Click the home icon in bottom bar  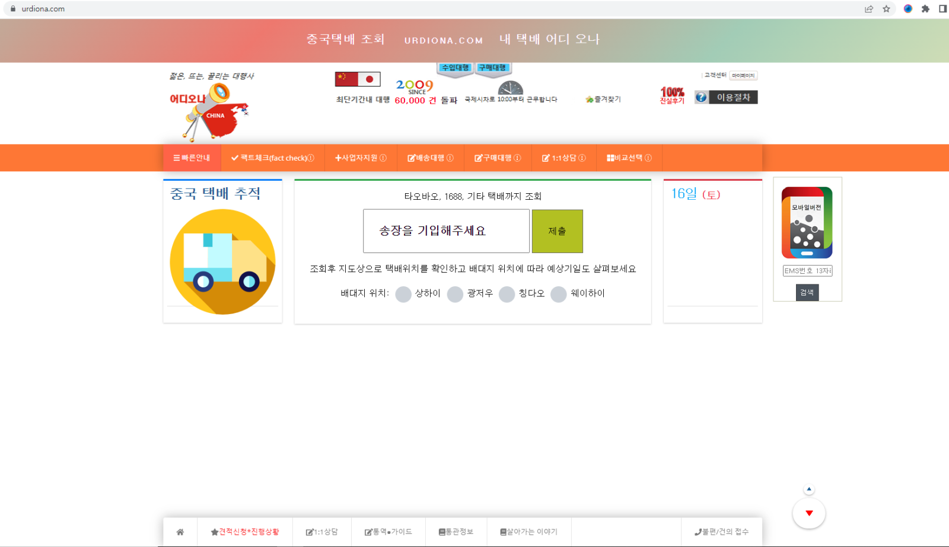180,532
